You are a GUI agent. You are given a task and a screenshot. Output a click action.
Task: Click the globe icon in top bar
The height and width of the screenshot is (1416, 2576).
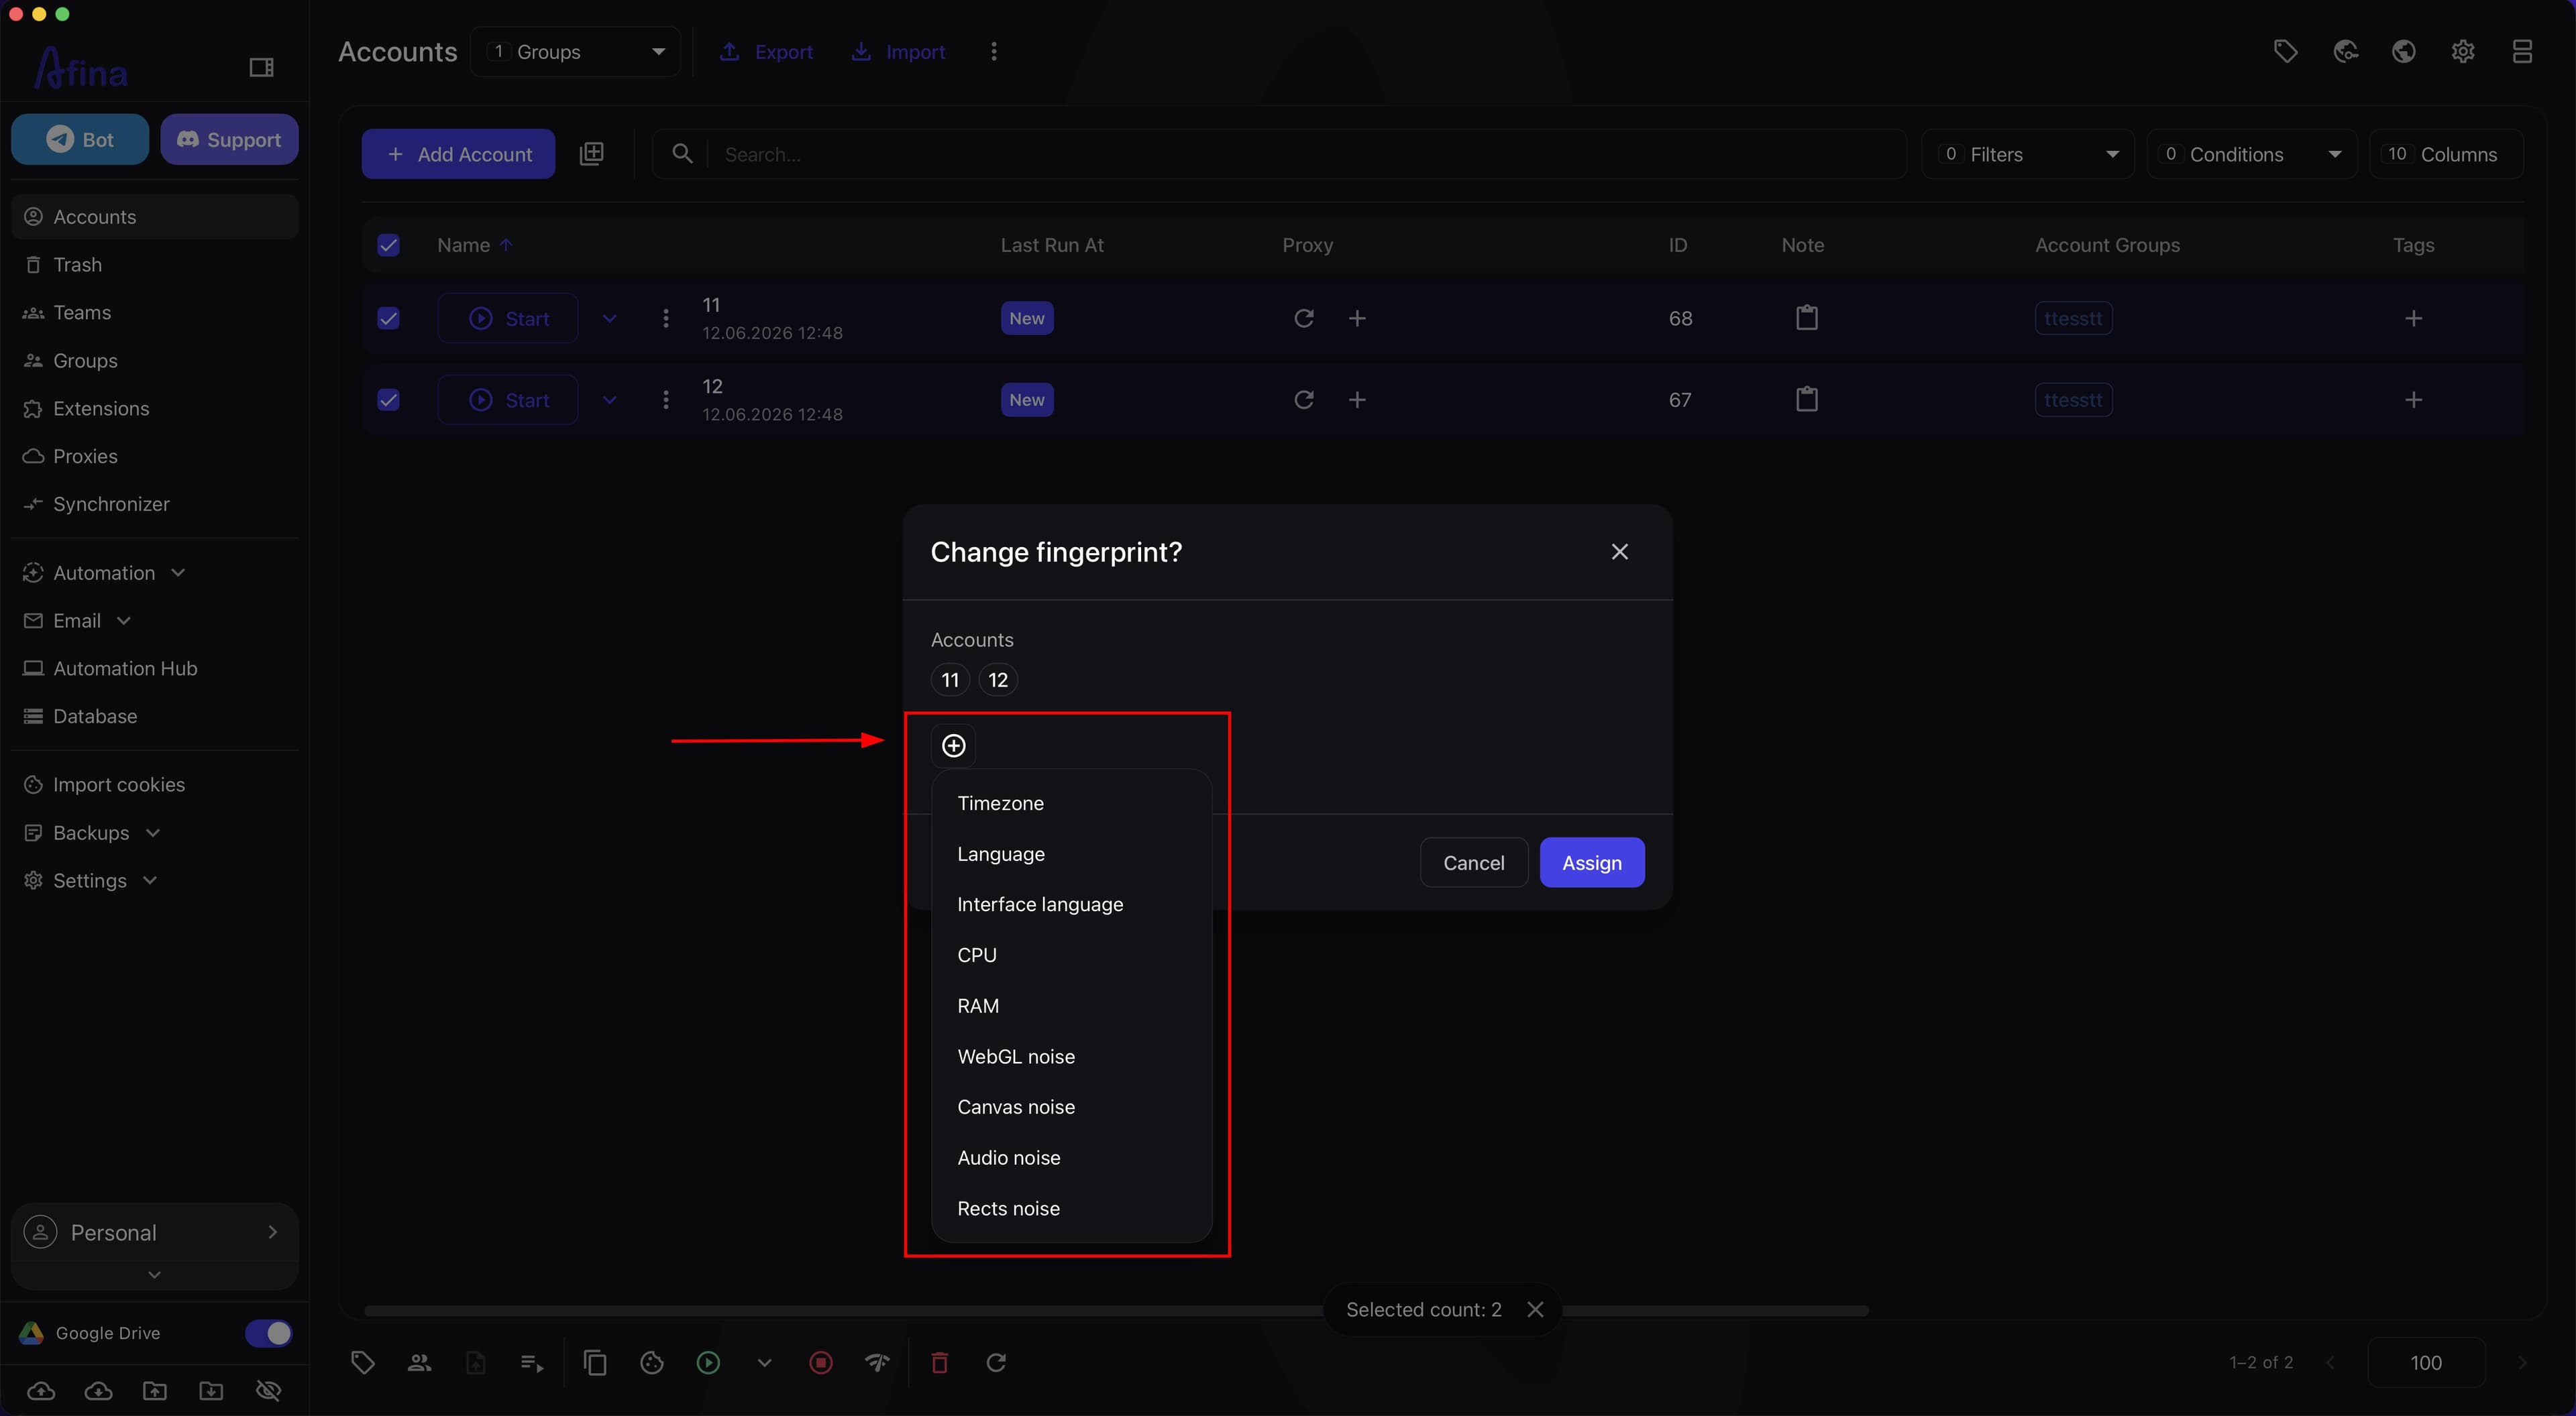click(x=2404, y=51)
